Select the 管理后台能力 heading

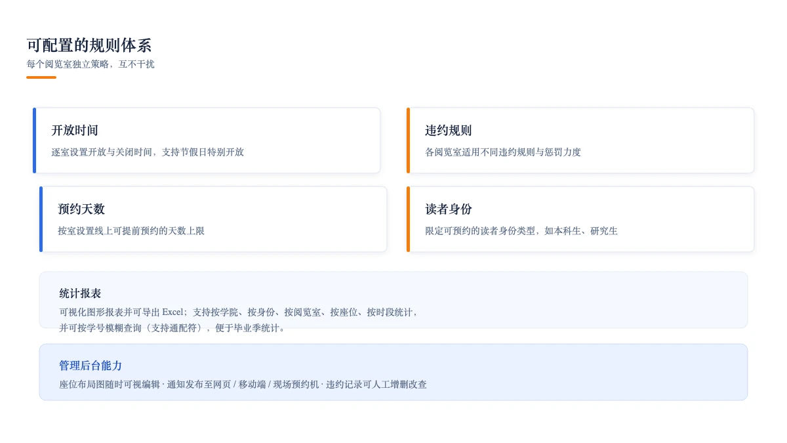point(91,366)
